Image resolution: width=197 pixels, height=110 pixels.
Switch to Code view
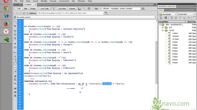click(18, 9)
